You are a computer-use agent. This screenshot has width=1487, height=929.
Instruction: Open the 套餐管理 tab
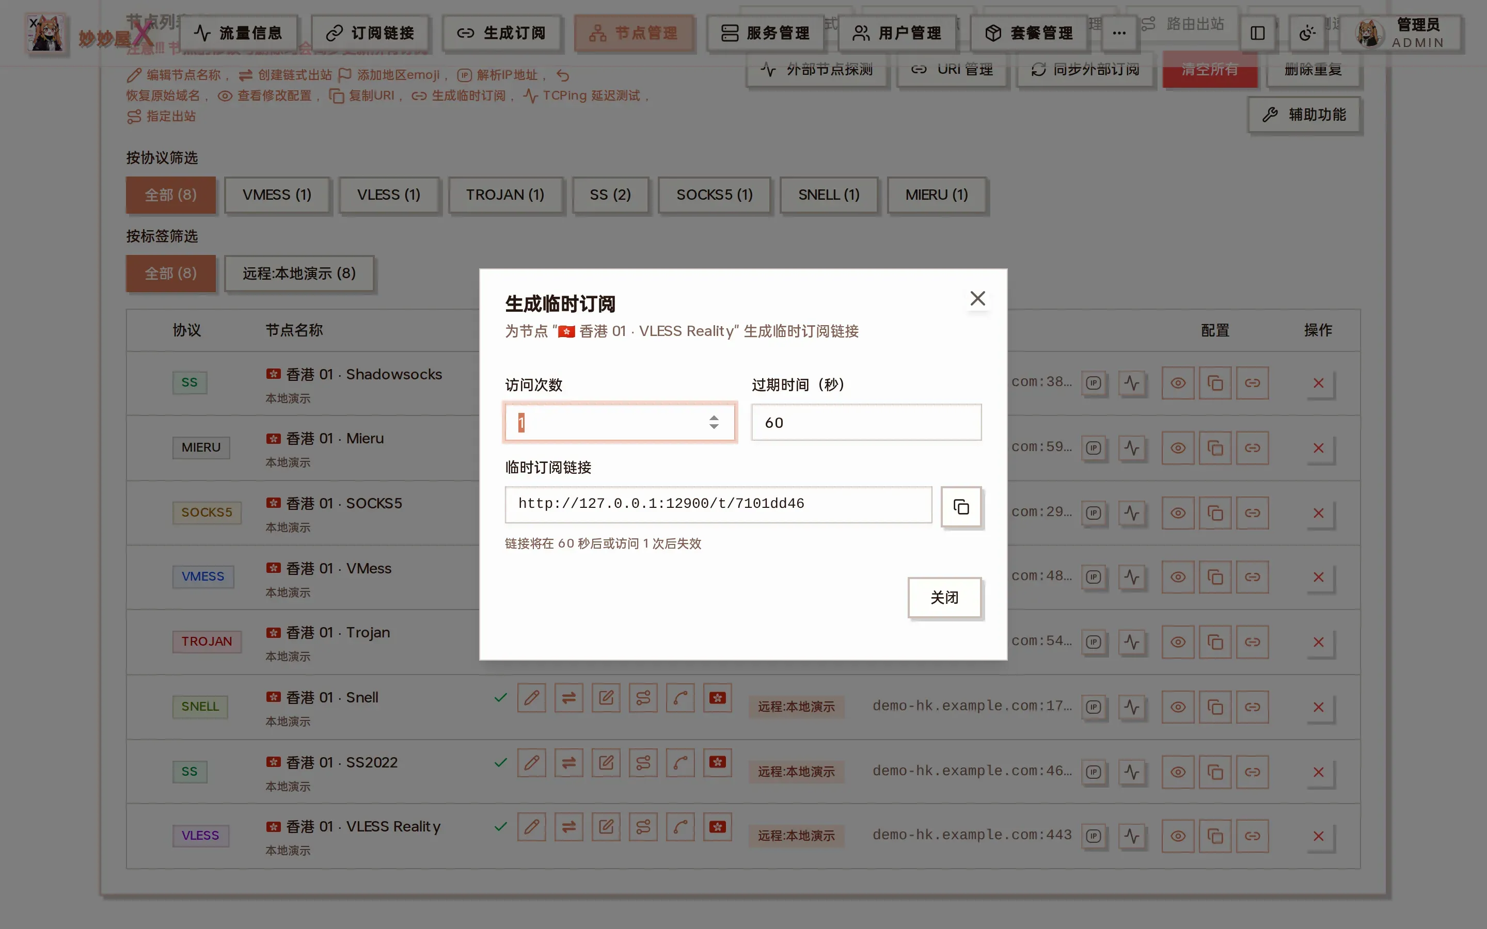1029,33
